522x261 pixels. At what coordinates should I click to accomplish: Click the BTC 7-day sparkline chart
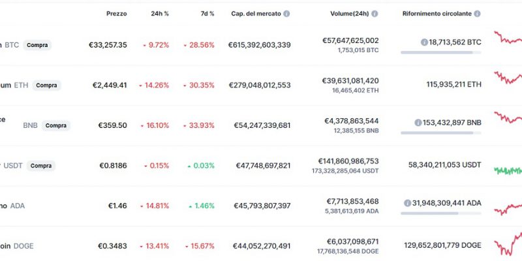pyautogui.click(x=508, y=38)
